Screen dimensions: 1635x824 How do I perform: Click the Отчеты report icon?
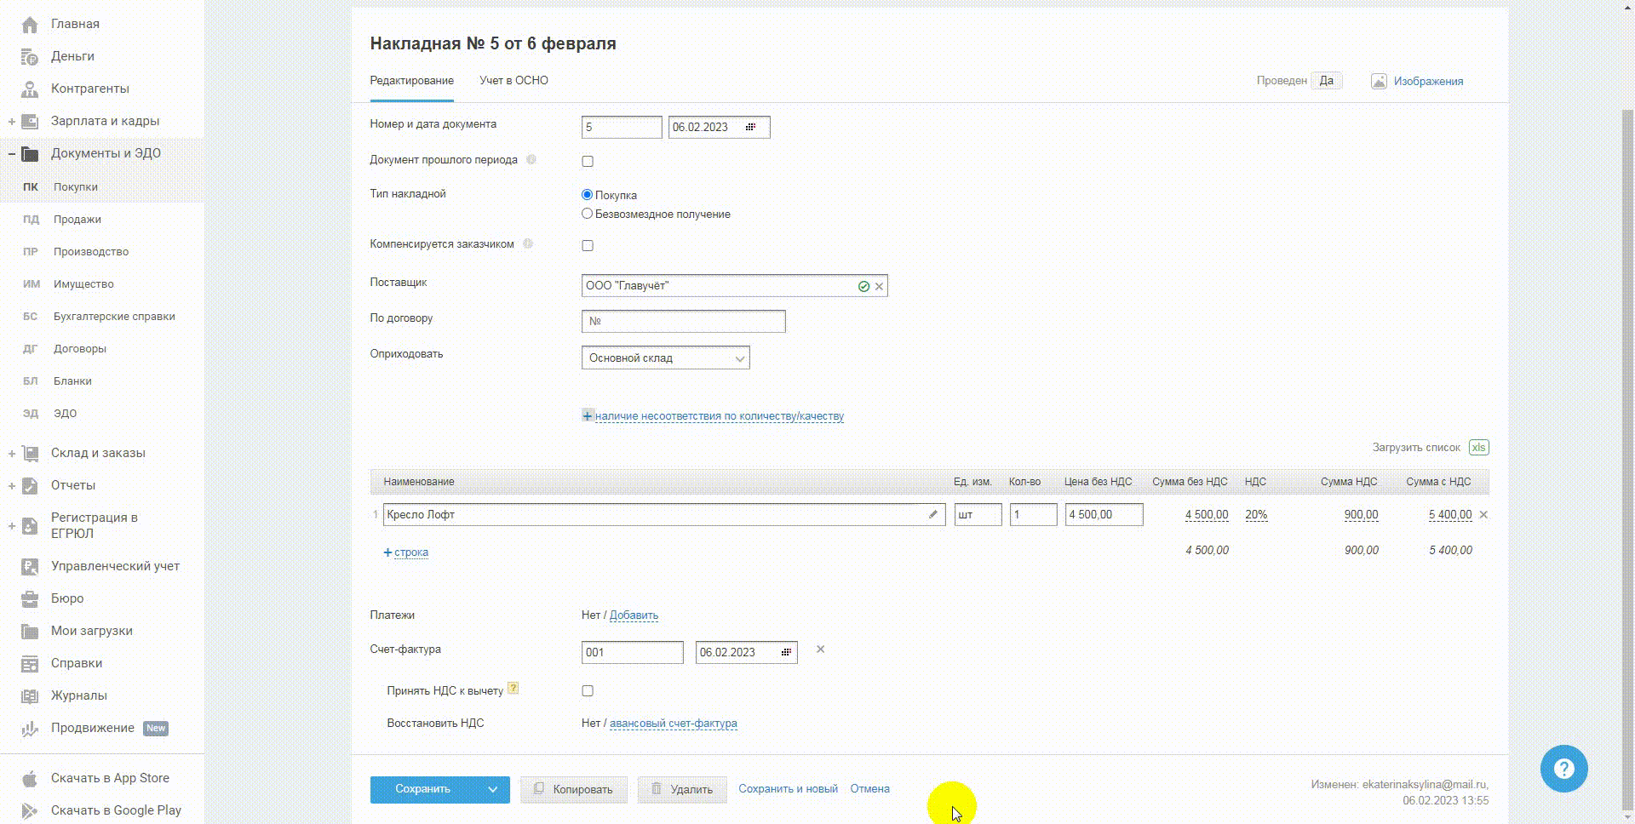pyautogui.click(x=30, y=486)
